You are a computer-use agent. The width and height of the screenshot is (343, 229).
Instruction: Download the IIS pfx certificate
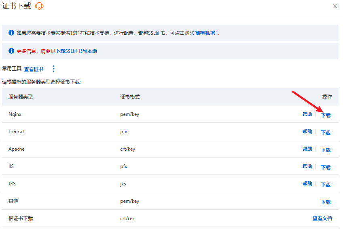point(326,167)
